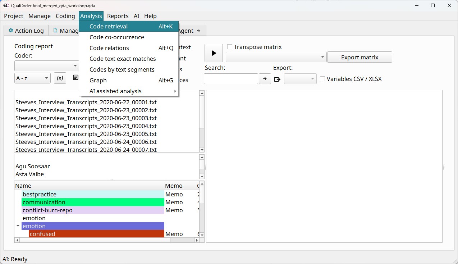458x264 pixels.
Task: Select file Steeves_Interview_Transcripts_2020-06-22_00001.txt
Action: coord(86,102)
